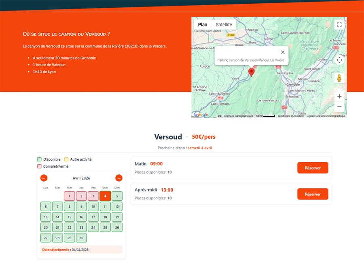This screenshot has width=364, height=263.
Task: Go to previous month with left arrow
Action: (44, 178)
